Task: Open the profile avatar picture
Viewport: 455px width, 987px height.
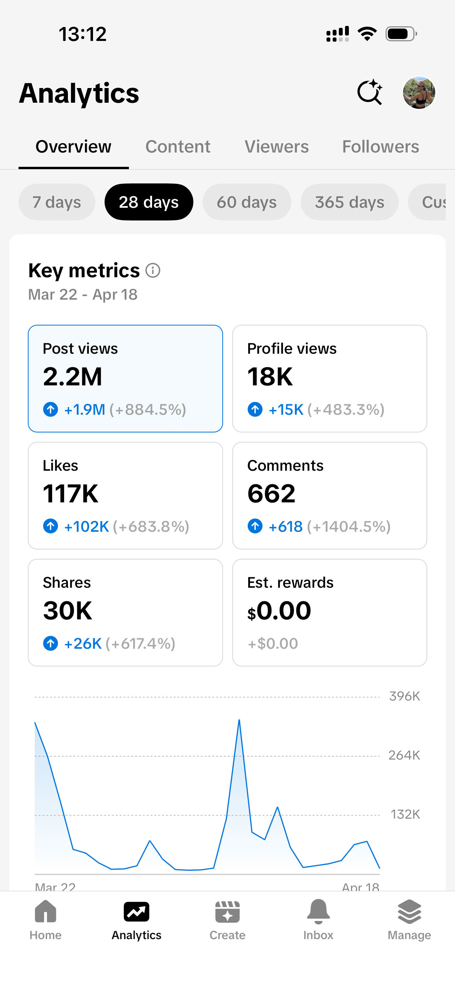Action: tap(419, 93)
